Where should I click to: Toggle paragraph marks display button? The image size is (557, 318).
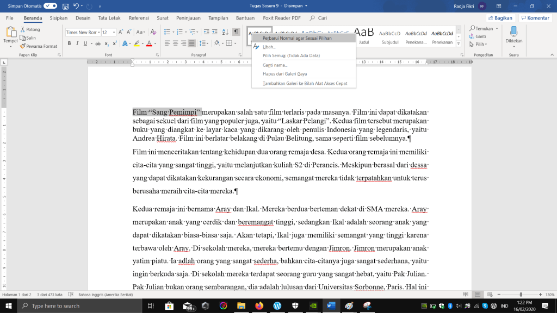pos(236,32)
